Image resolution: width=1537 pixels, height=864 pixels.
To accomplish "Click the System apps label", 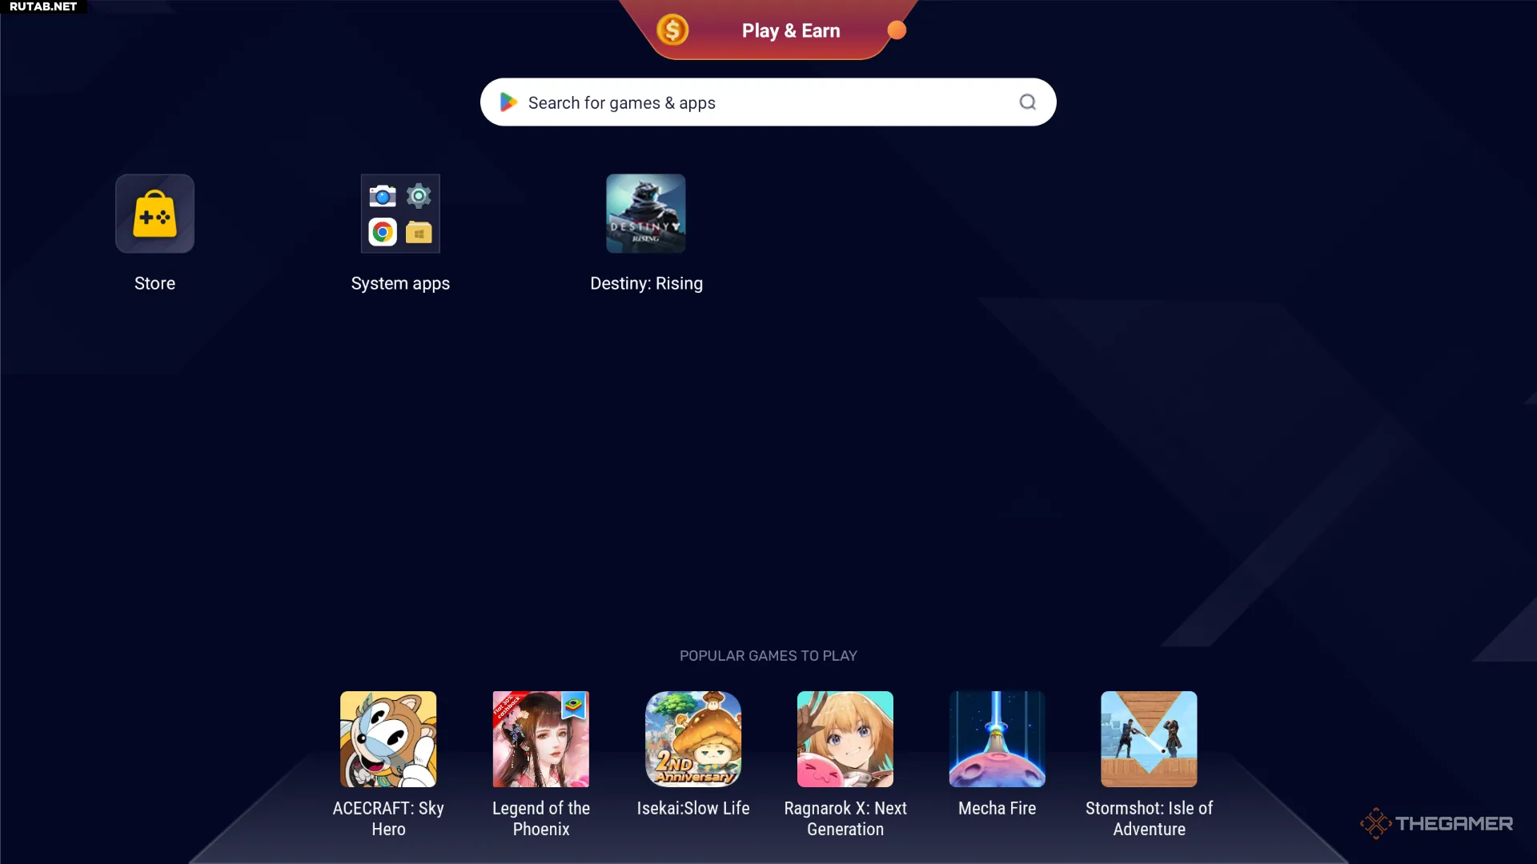I will pos(400,284).
